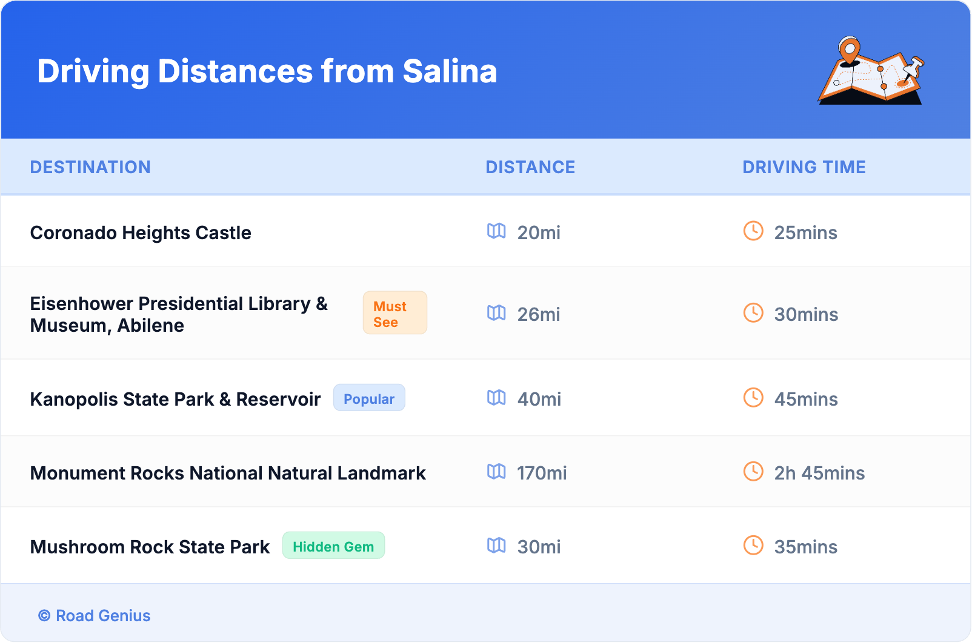Open the Road Genius copyright link
Image resolution: width=972 pixels, height=643 pixels.
(x=95, y=616)
